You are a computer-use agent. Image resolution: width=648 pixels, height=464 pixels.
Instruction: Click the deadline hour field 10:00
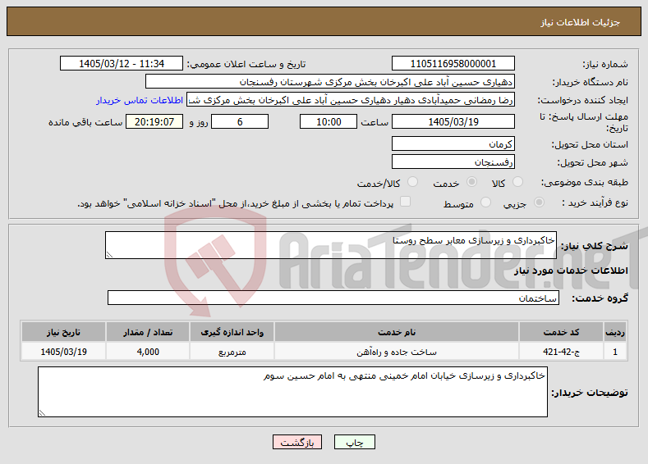329,121
